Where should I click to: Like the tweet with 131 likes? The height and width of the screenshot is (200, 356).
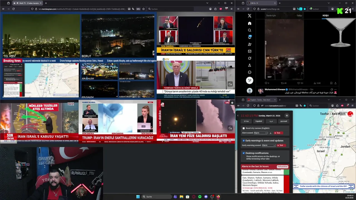pyautogui.click(x=300, y=83)
